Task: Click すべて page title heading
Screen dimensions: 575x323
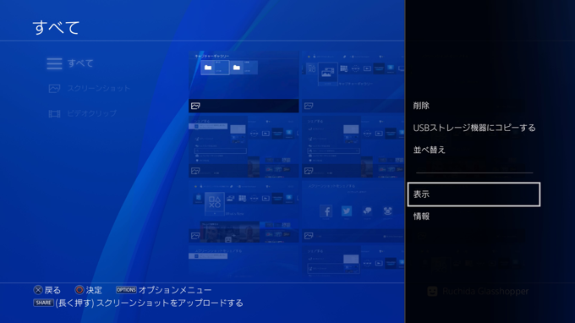Action: 56,28
